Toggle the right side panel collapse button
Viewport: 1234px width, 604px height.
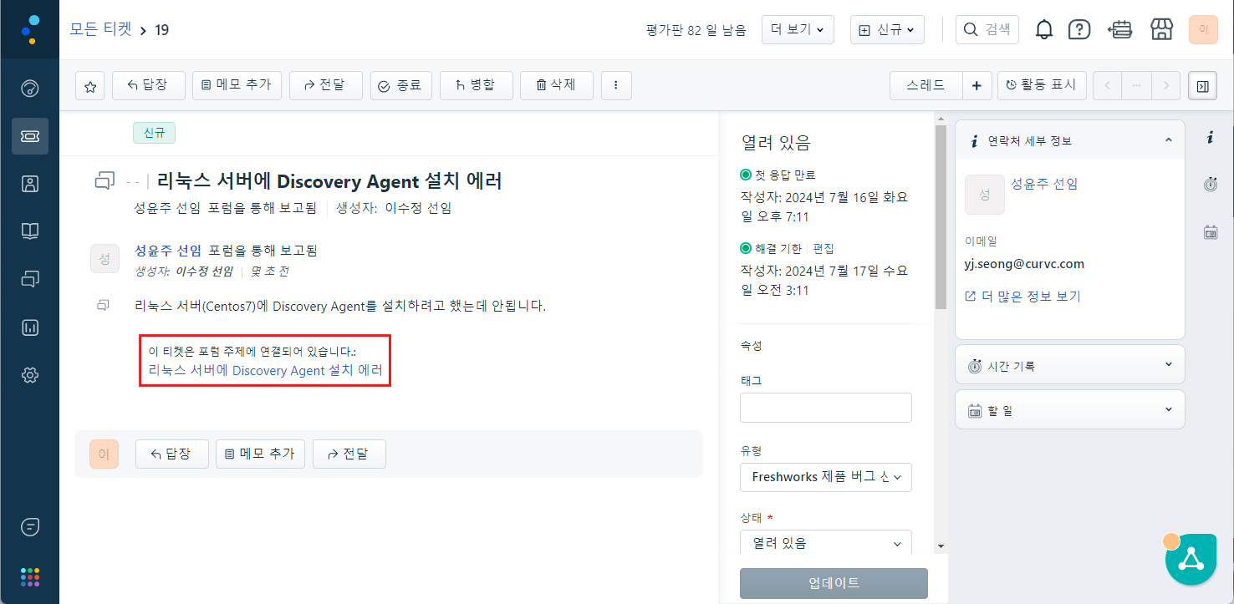click(x=1202, y=86)
